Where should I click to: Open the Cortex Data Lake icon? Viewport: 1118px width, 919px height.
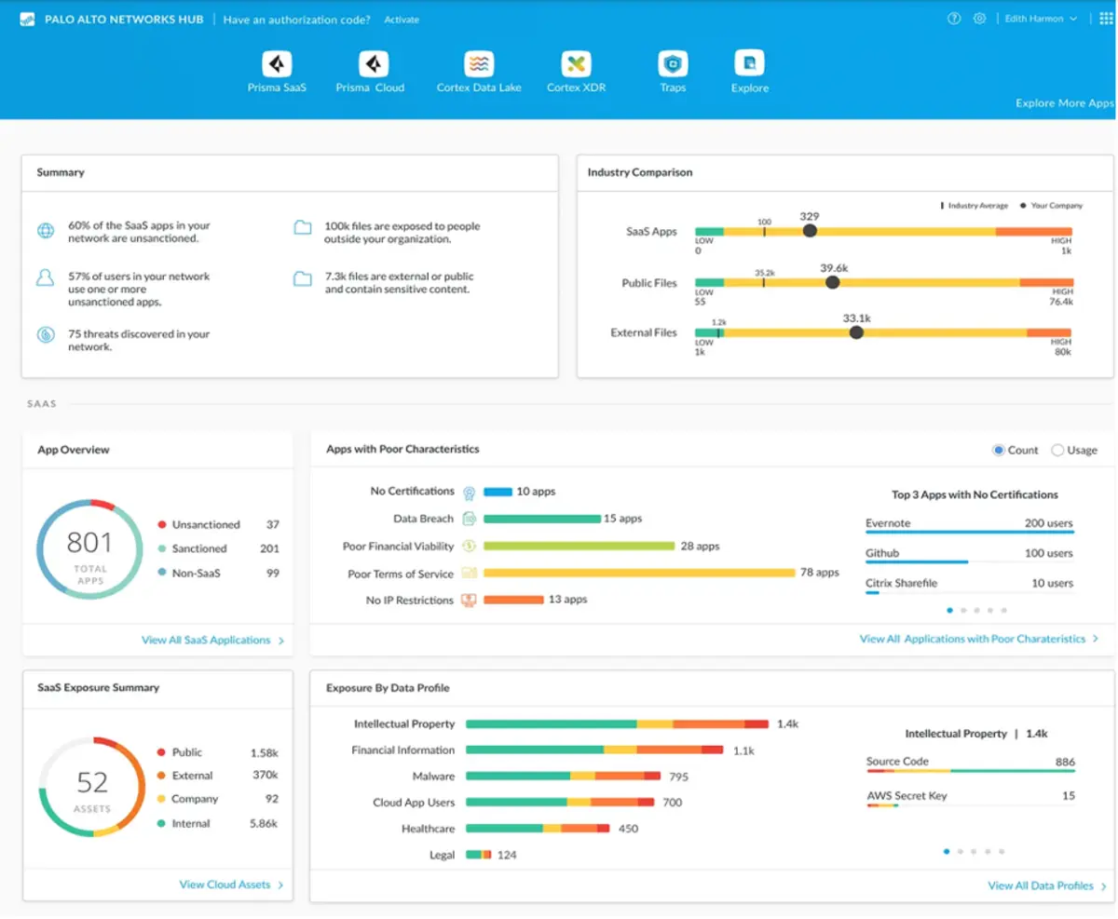tap(479, 64)
